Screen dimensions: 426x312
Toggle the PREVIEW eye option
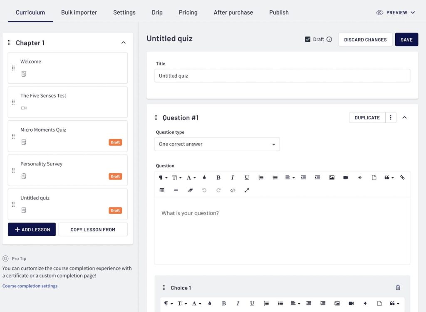[395, 12]
